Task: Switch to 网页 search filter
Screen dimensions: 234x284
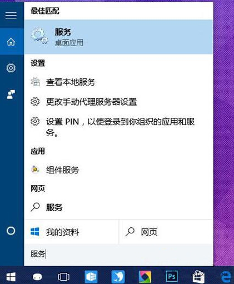Action: pos(166,232)
